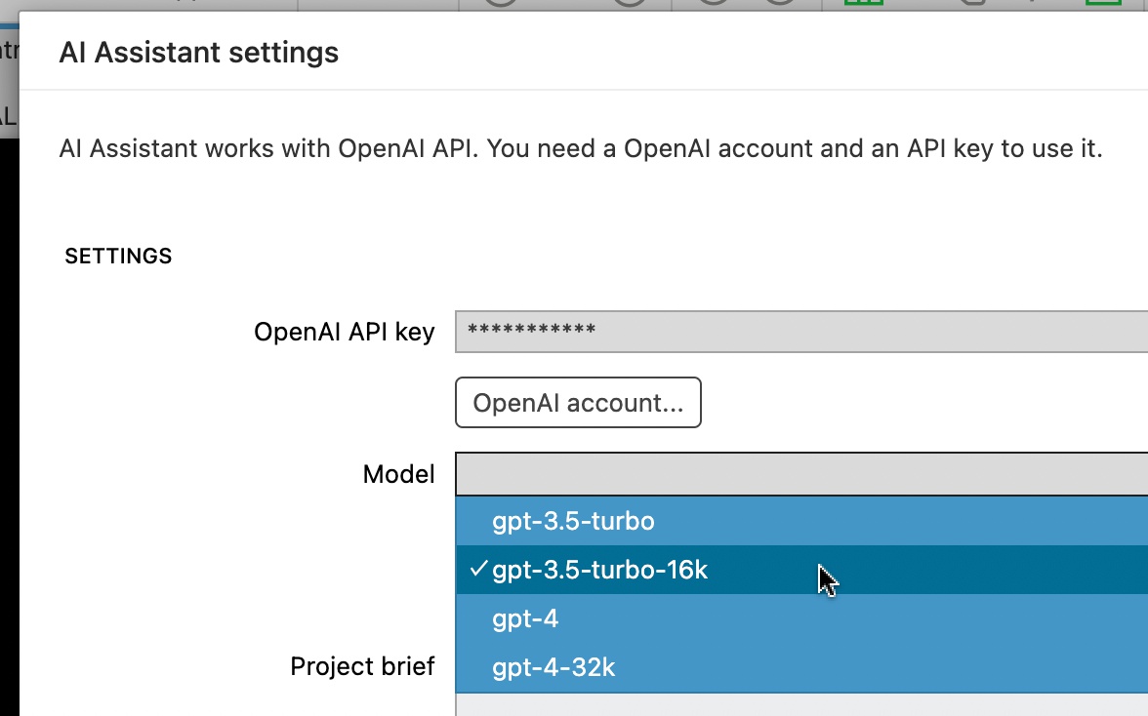Select gpt-3.5-turbo from the model list

pyautogui.click(x=801, y=521)
